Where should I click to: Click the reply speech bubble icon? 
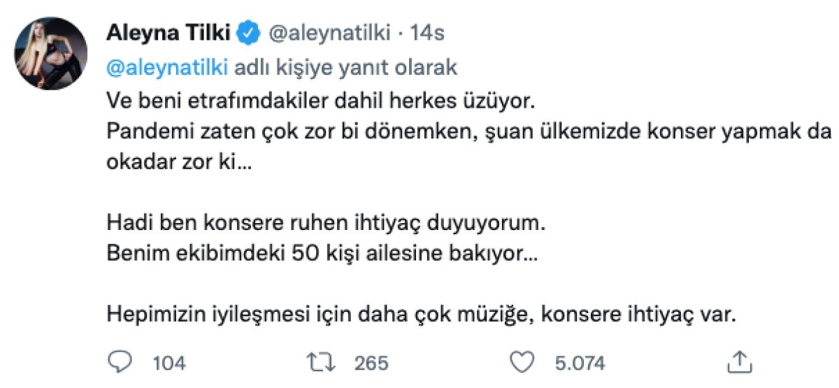(120, 362)
